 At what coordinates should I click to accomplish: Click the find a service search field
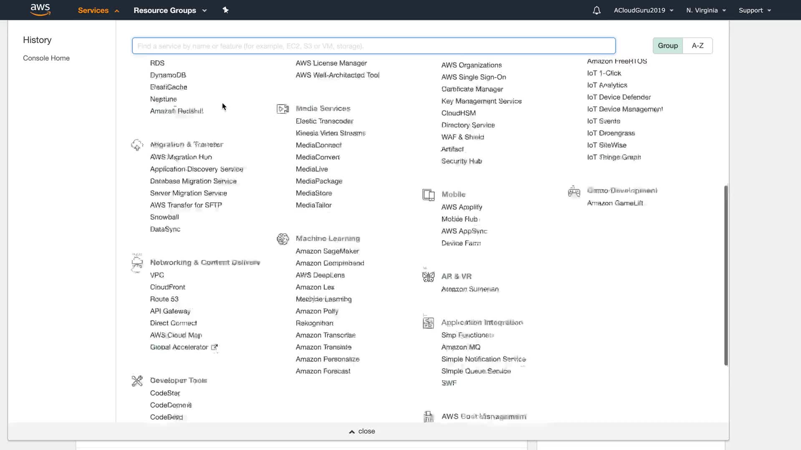tap(373, 46)
